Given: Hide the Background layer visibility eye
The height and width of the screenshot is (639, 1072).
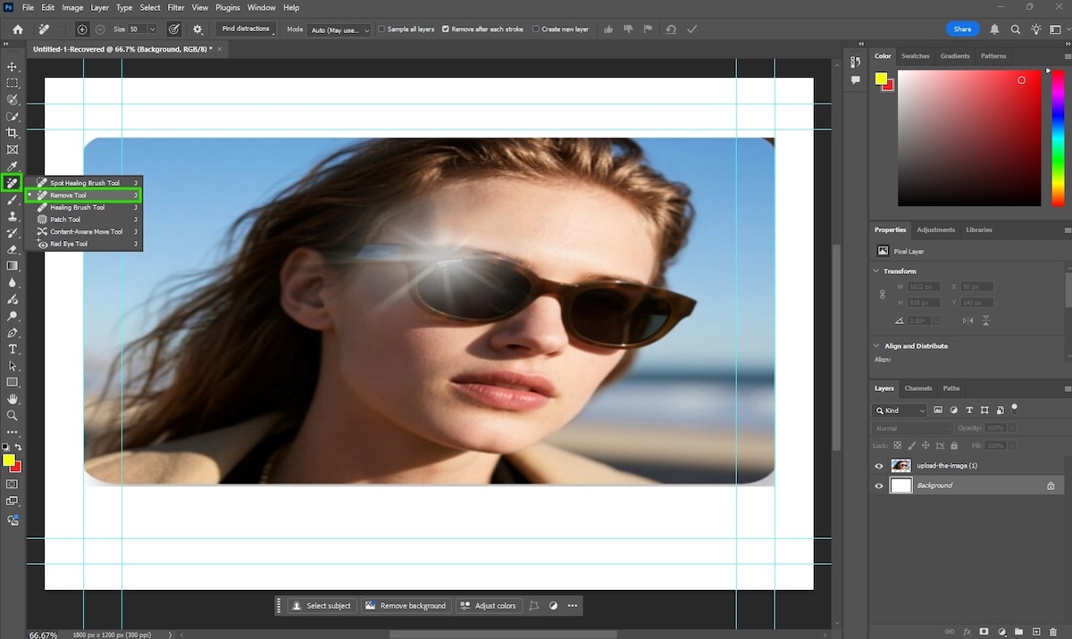Looking at the screenshot, I should (879, 485).
